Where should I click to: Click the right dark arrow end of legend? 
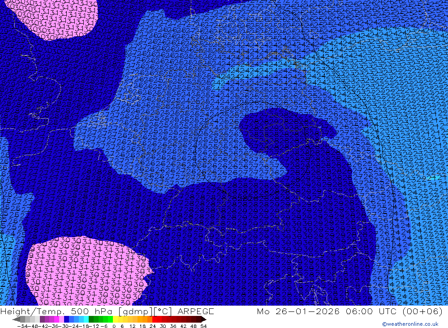tap(204, 319)
